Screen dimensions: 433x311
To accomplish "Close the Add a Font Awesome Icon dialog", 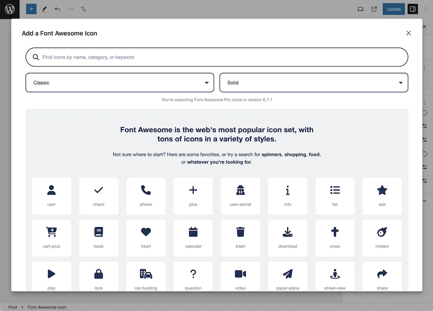I will tap(408, 33).
